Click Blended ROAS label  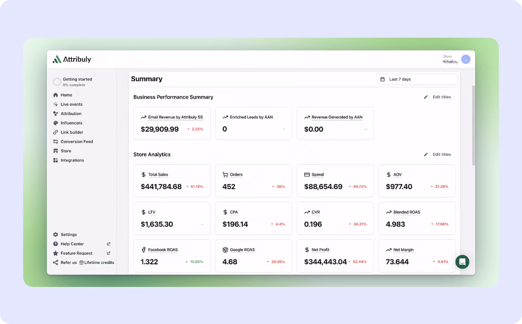(x=407, y=212)
